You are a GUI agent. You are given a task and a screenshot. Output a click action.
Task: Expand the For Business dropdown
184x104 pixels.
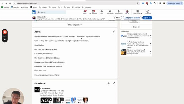point(137,12)
